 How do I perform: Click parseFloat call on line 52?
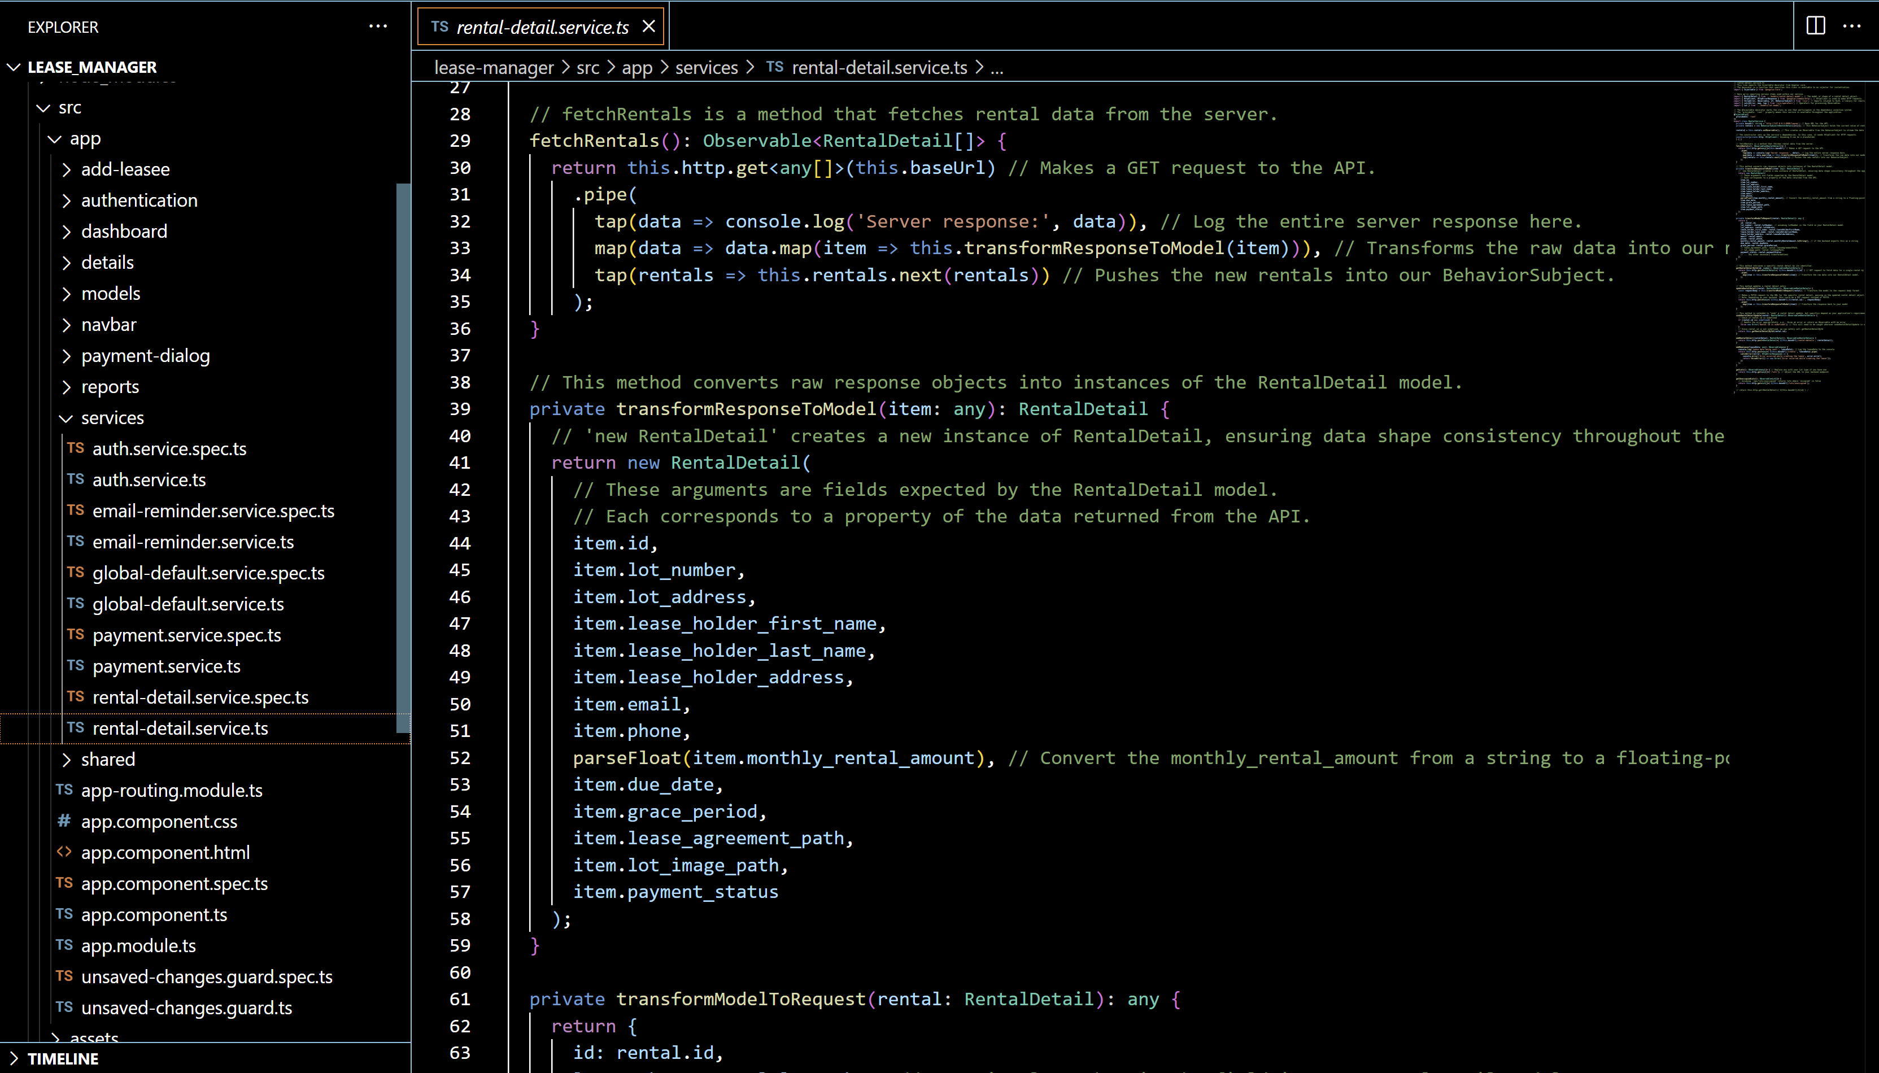[627, 757]
